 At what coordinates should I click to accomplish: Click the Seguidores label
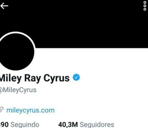coord(97,125)
